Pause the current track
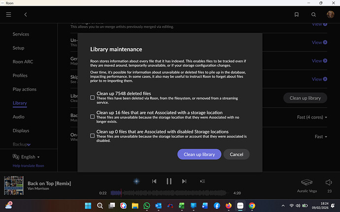 169,182
